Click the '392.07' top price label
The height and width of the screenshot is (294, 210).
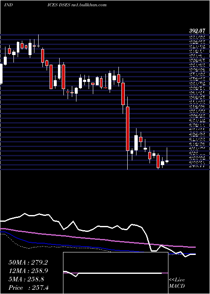pos(197,31)
